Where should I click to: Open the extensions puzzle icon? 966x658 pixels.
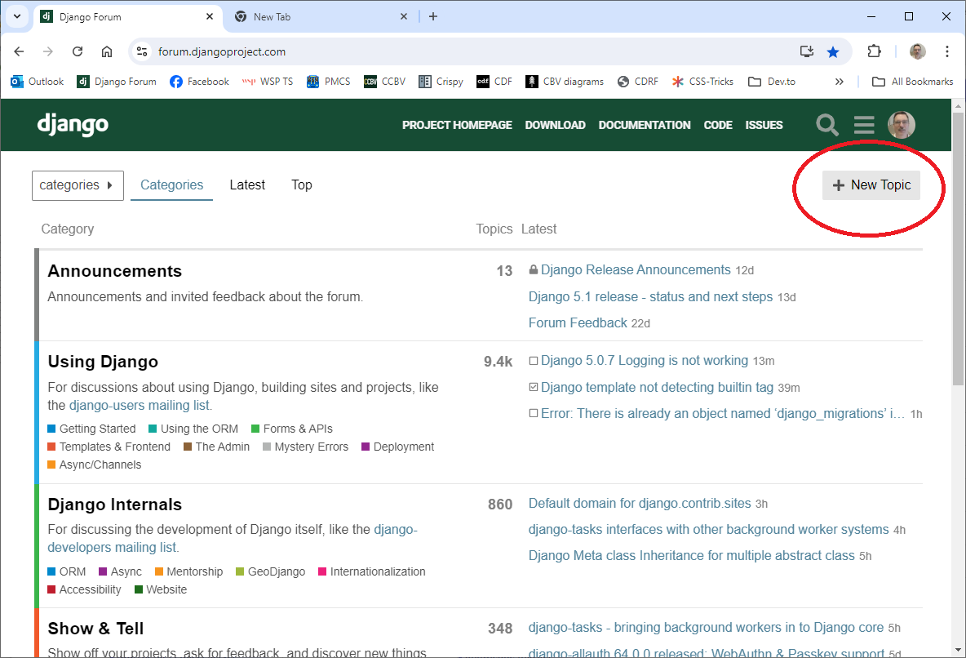tap(874, 51)
